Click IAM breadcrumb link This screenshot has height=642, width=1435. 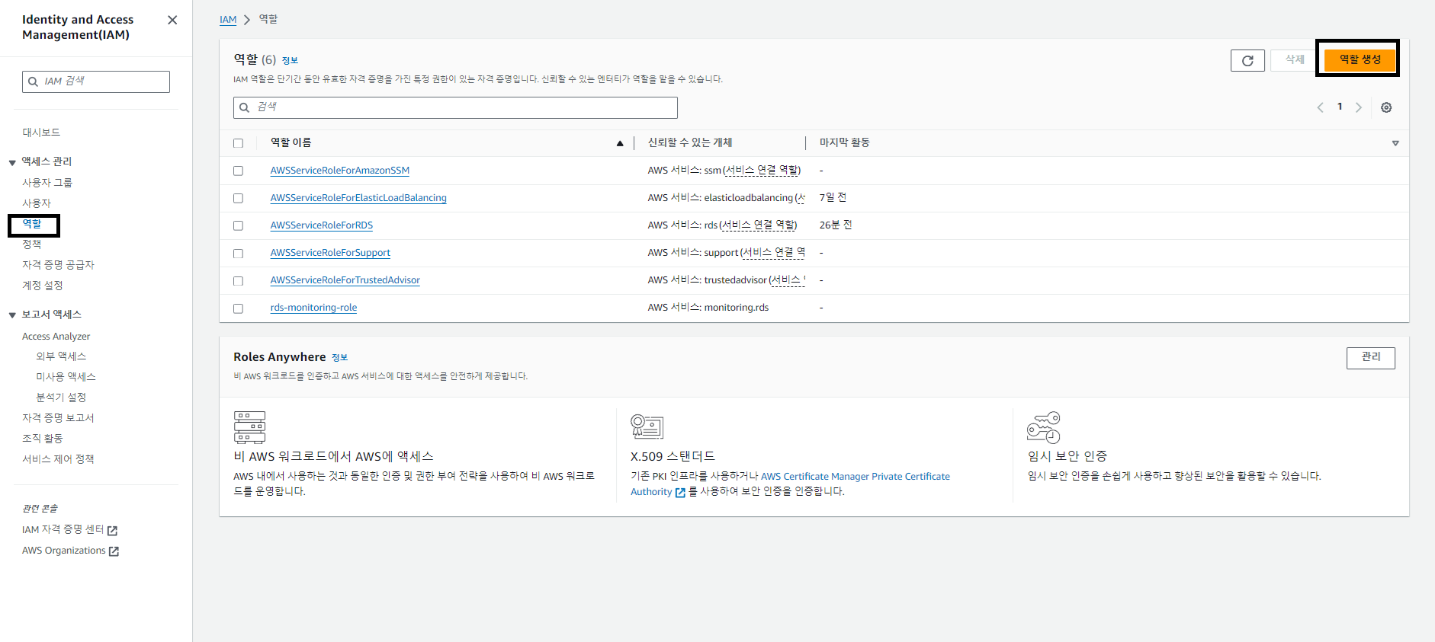pyautogui.click(x=228, y=20)
